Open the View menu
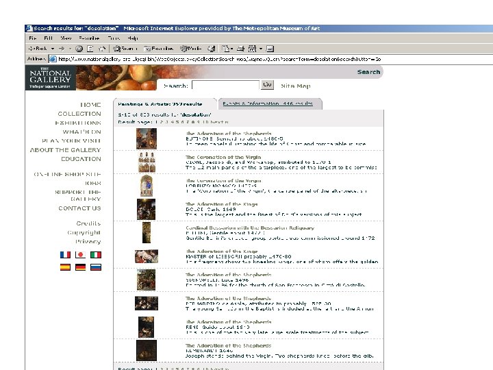 (x=66, y=38)
